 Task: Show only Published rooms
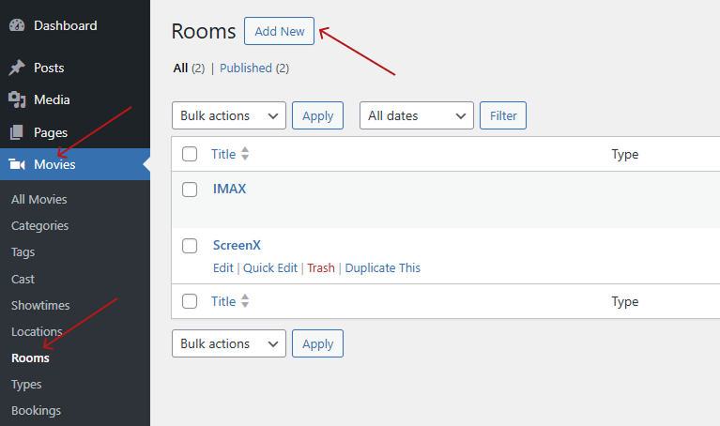246,68
